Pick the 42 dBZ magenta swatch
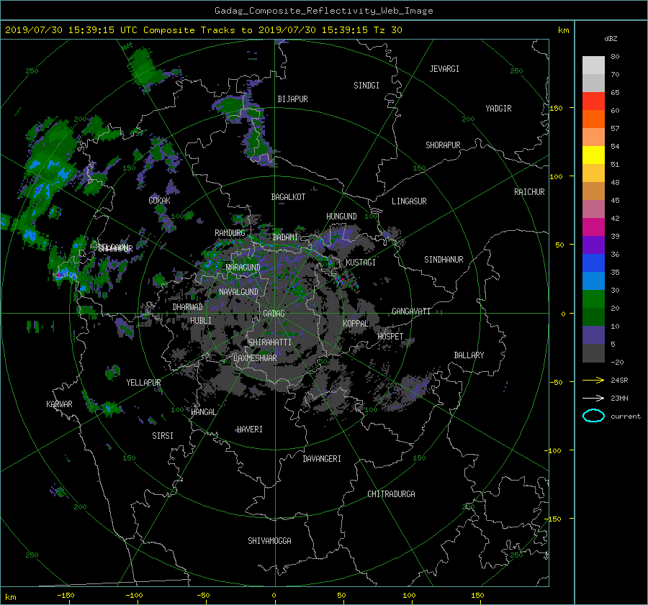648x605 pixels. (x=593, y=227)
